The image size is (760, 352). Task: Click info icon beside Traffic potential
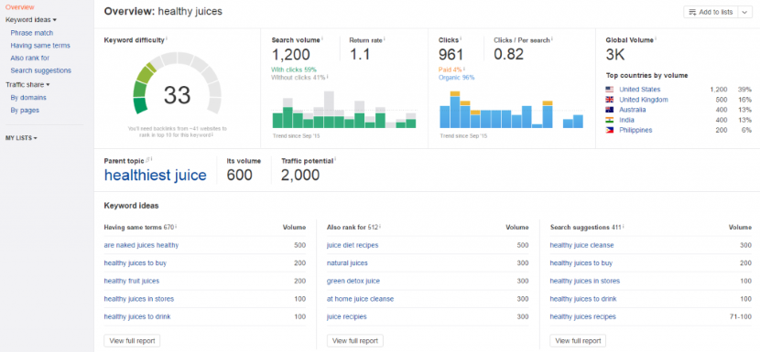pos(335,159)
